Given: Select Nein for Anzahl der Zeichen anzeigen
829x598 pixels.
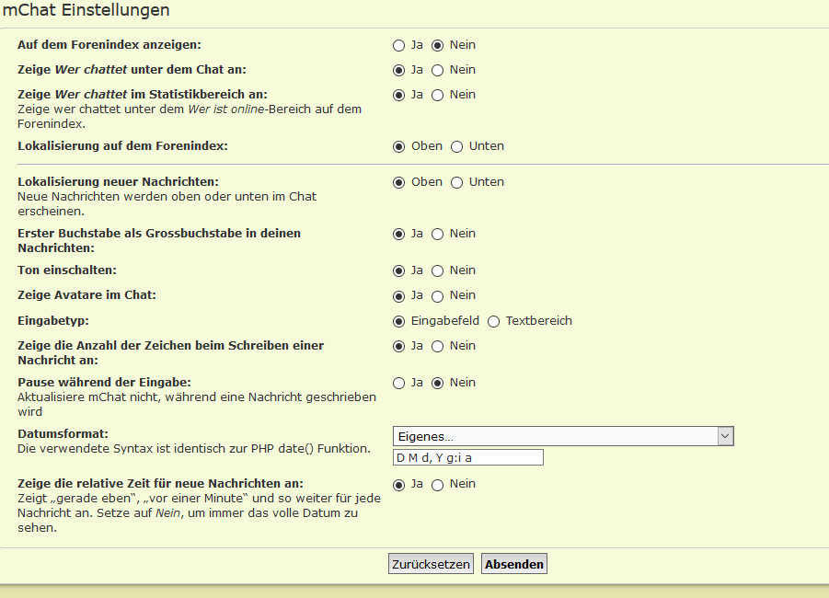Looking at the screenshot, I should 438,346.
